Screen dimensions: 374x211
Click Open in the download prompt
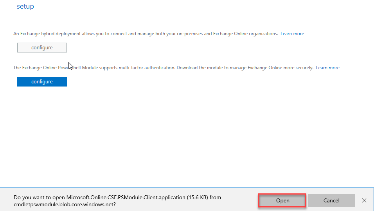[x=282, y=200]
